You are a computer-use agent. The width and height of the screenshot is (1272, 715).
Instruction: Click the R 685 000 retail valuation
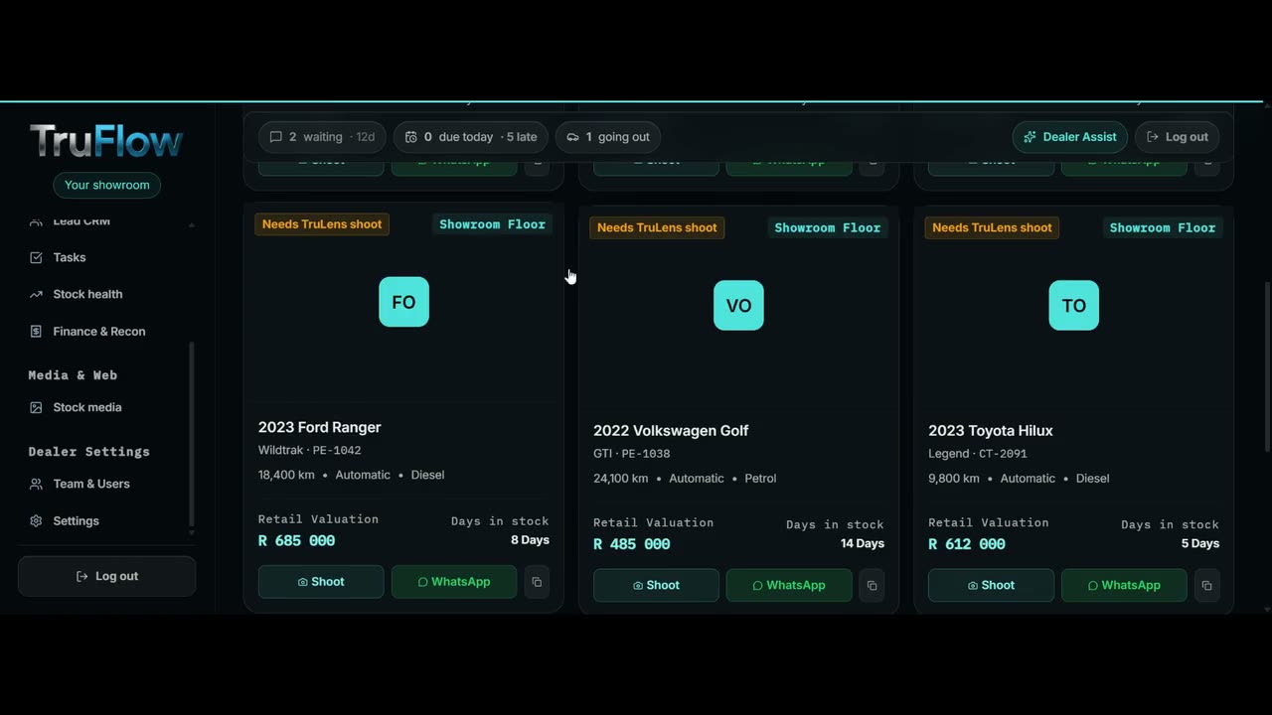coord(296,540)
